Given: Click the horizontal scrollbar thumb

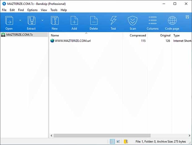Looking at the screenshot, I should (x=102, y=135).
